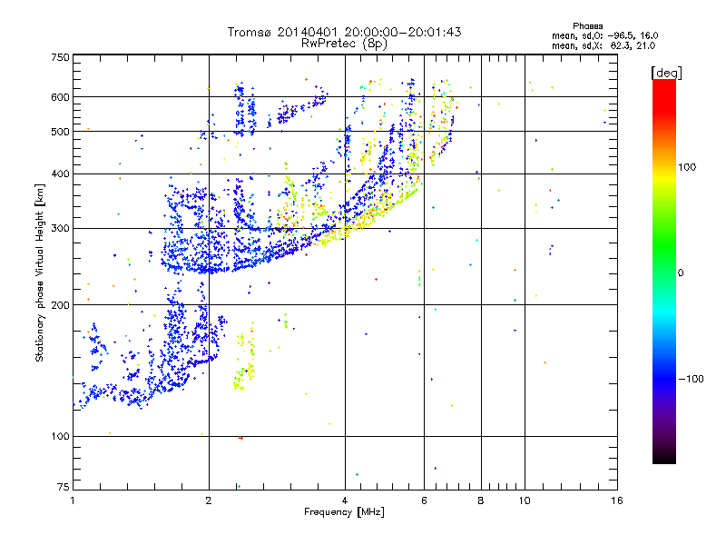Click the 'Stationary phase Virtual Height [km]' axis title

coord(40,272)
